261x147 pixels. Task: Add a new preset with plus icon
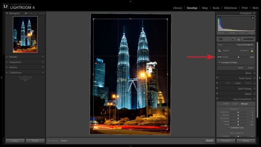coord(43,57)
